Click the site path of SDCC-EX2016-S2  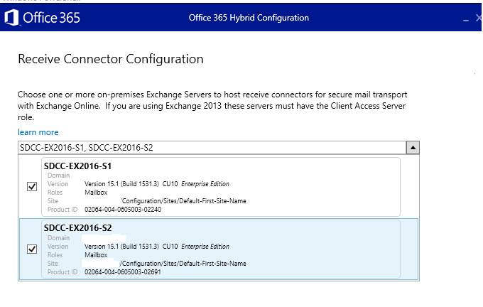pos(183,263)
